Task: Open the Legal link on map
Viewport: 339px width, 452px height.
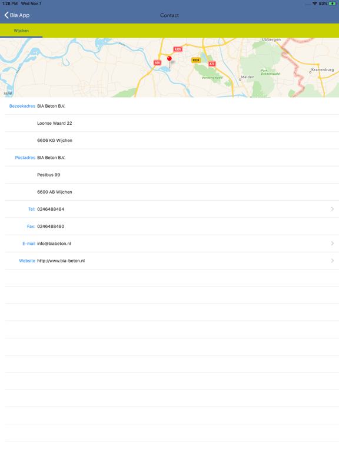Action: 8,93
